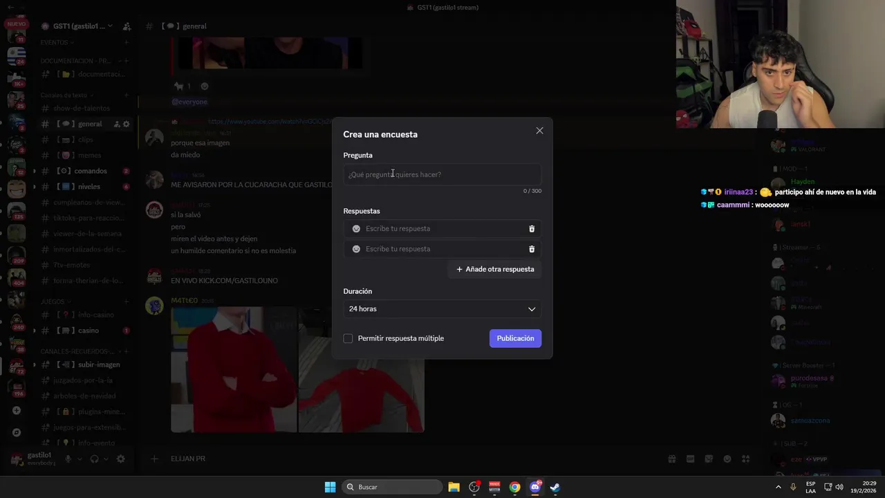Open the documentaci... channel
885x498 pixels.
point(85,74)
